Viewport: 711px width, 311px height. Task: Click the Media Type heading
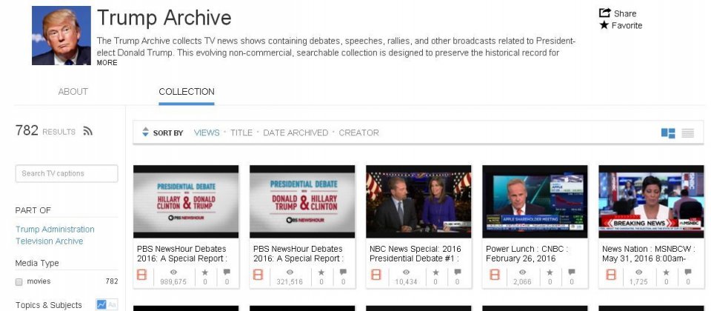[x=37, y=263]
